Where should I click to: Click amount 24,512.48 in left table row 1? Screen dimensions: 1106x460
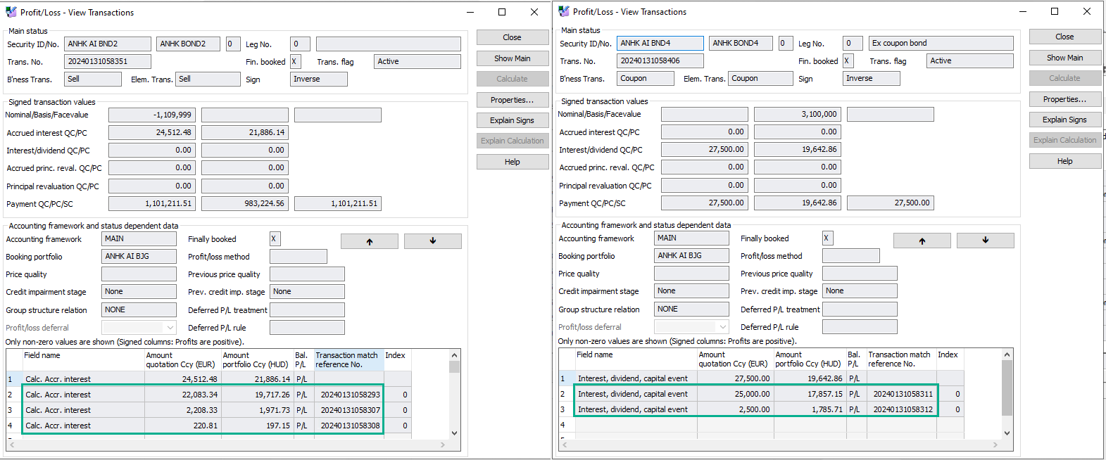(183, 379)
